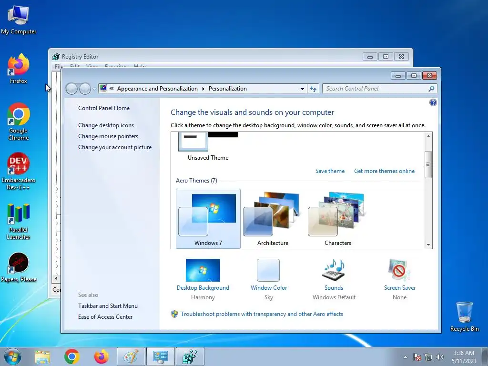
Task: Click the Save theme link
Action: pyautogui.click(x=330, y=171)
